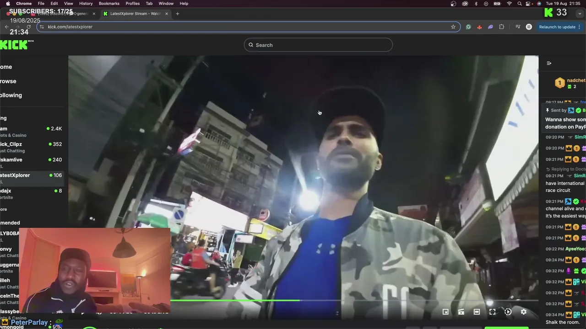Image resolution: width=586 pixels, height=329 pixels.
Task: Open the ick_Clipz channel in the sidebar
Action: [32, 147]
